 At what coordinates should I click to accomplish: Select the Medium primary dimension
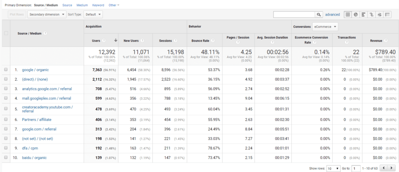click(82, 5)
